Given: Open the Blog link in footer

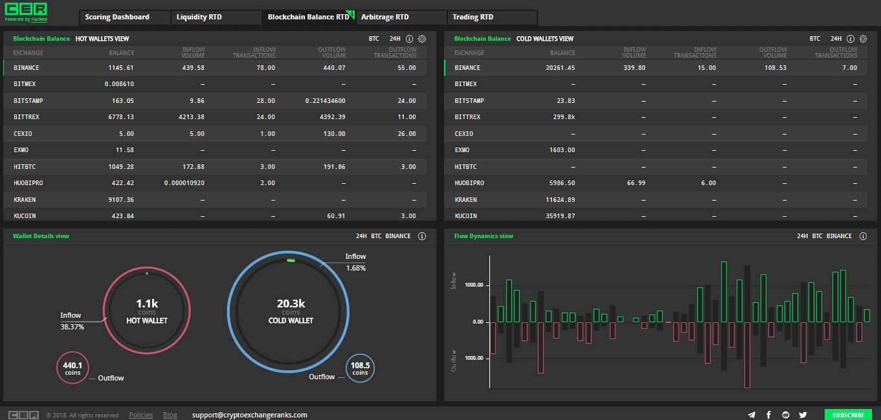Looking at the screenshot, I should (170, 415).
